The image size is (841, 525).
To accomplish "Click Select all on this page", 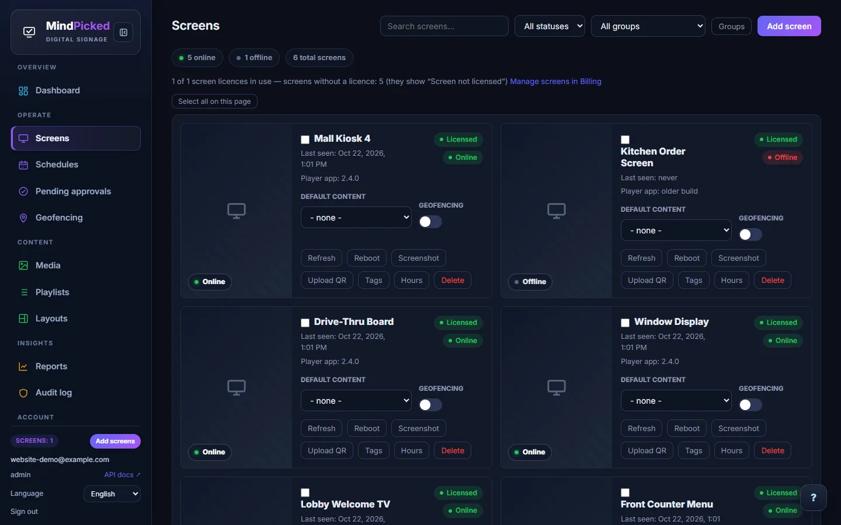I will tap(214, 101).
